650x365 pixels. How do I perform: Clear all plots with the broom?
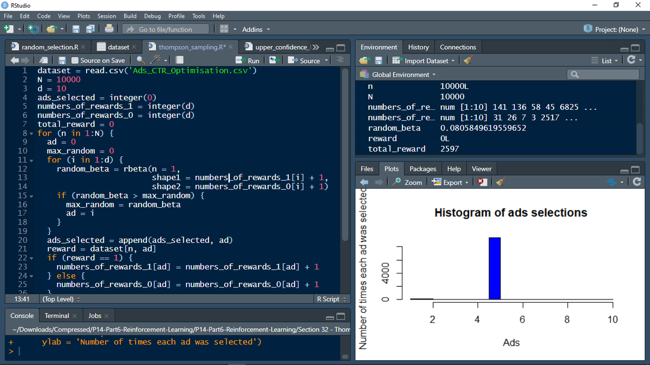click(x=501, y=182)
